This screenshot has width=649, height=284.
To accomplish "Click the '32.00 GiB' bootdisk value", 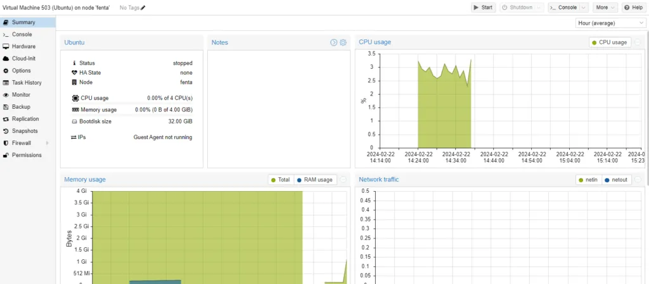I will (x=181, y=121).
